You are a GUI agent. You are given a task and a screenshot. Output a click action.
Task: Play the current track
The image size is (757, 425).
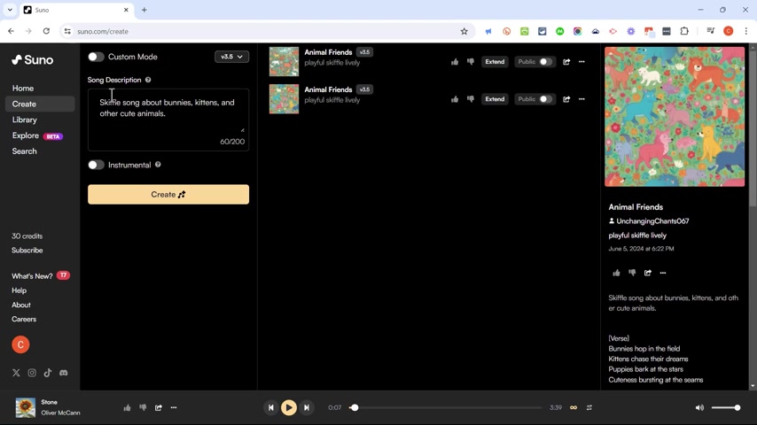(x=289, y=407)
